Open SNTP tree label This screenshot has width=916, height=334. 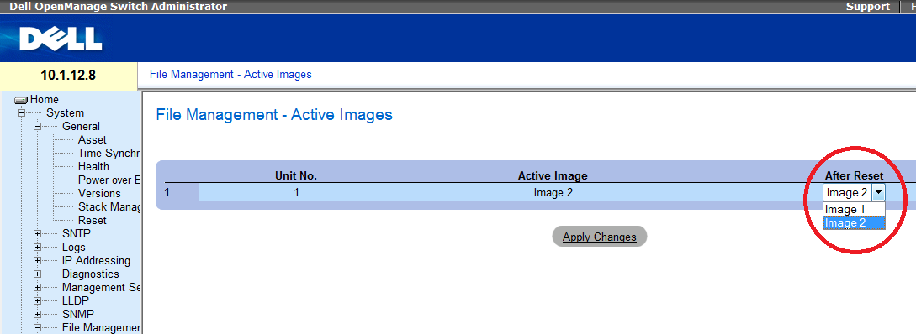(x=77, y=234)
